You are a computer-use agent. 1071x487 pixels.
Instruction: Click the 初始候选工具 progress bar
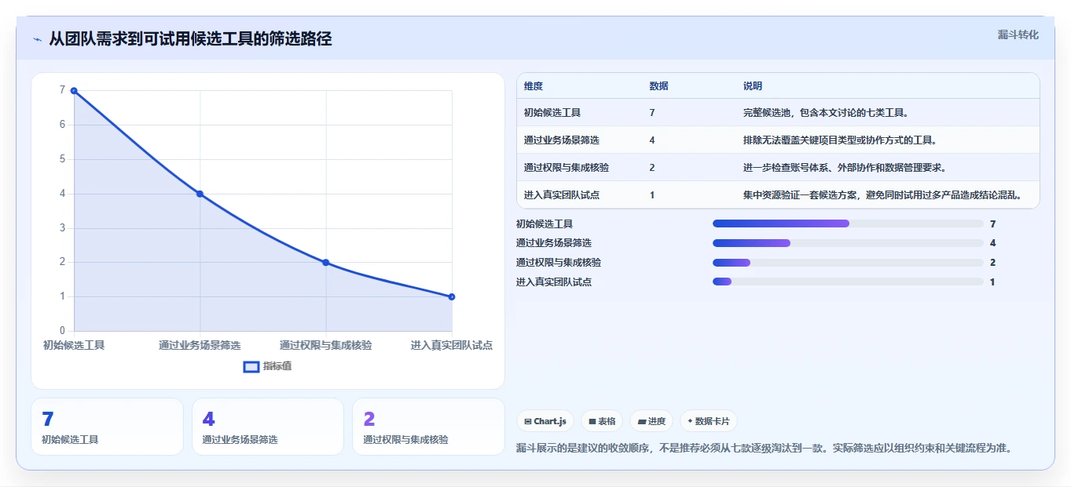848,224
